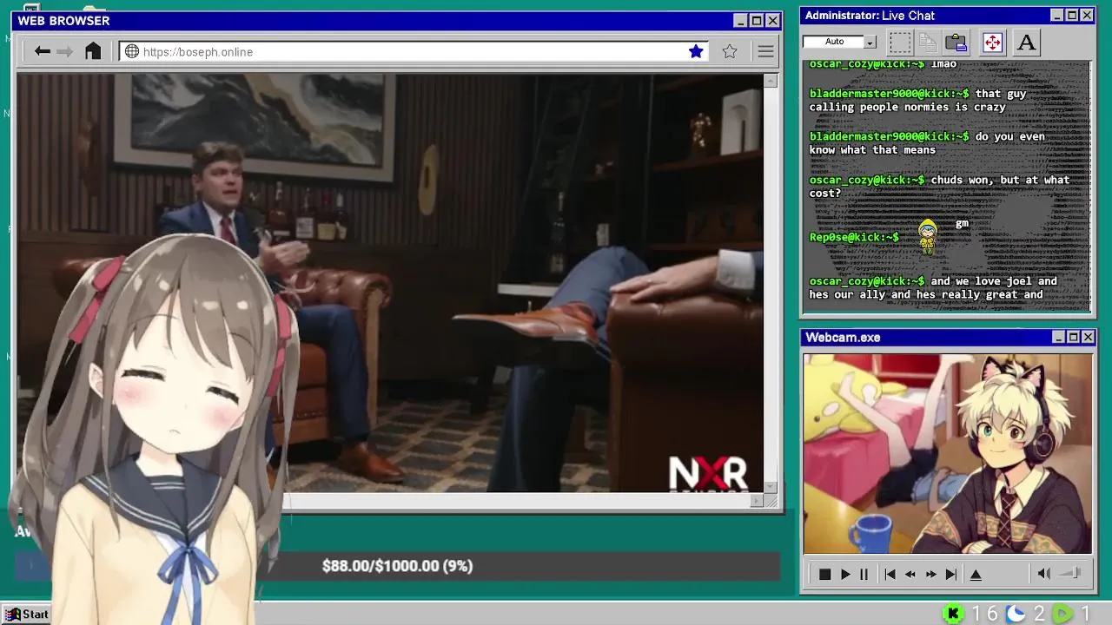1112x625 pixels.
Task: Pause playback in Webcam.exe
Action: (x=864, y=574)
